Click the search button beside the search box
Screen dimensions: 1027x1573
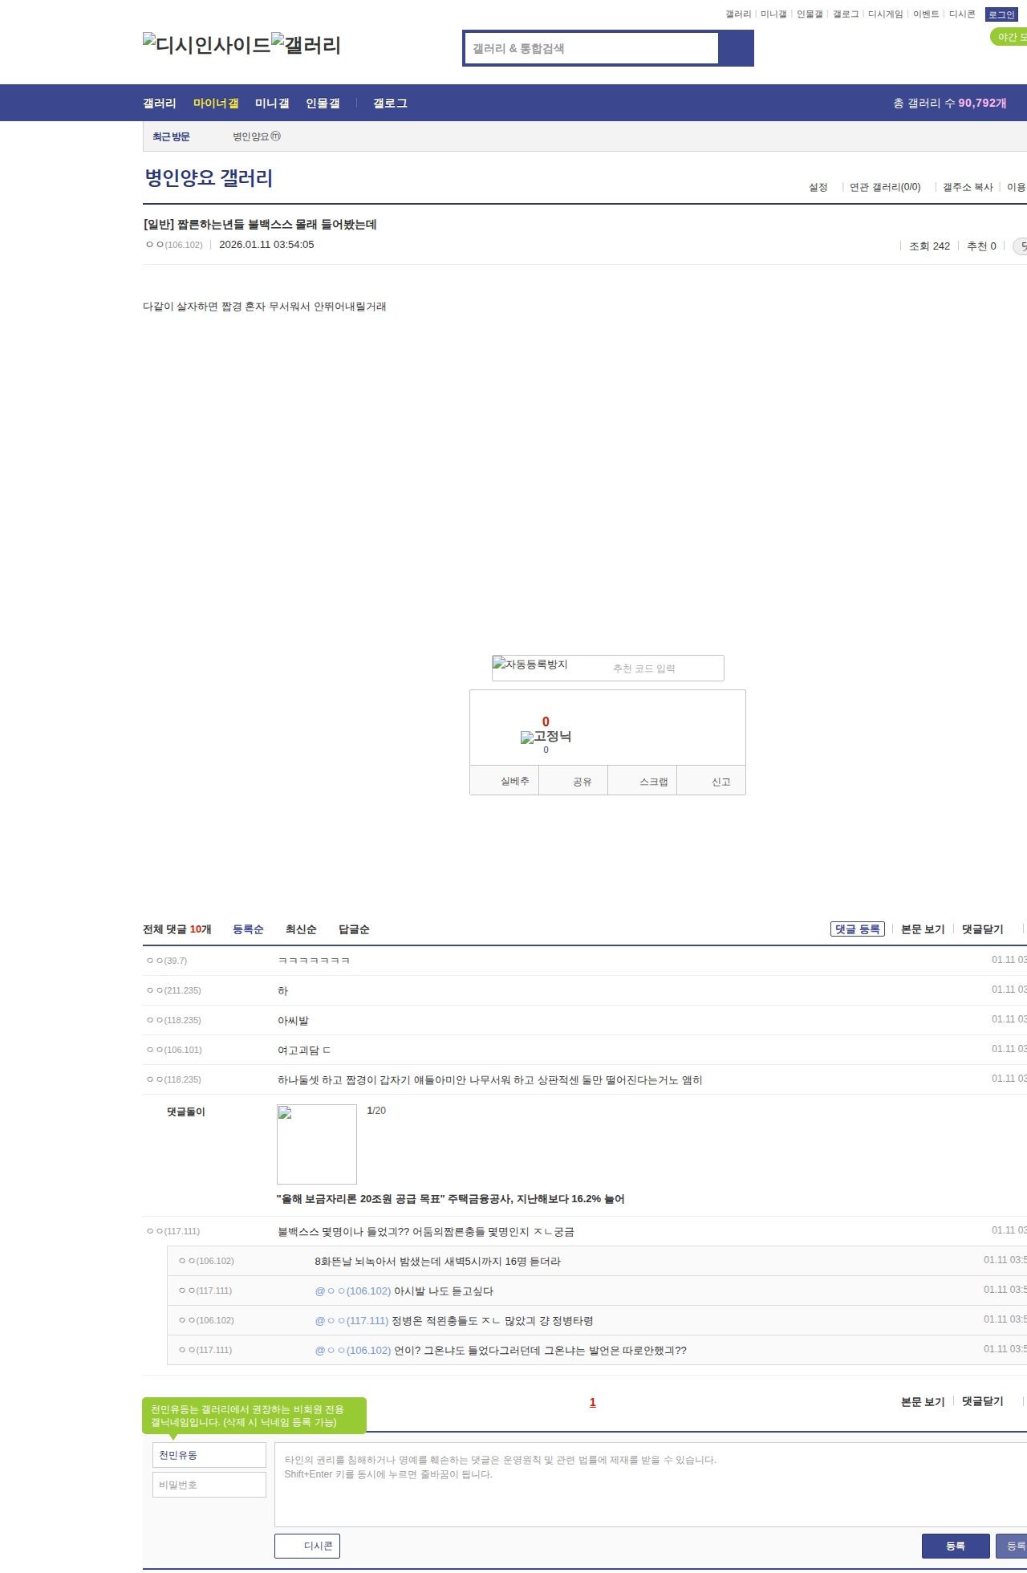tap(736, 48)
